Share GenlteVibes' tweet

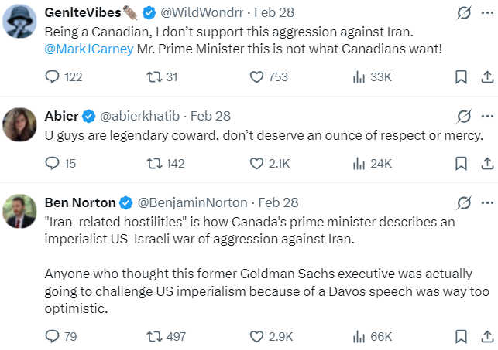point(487,76)
